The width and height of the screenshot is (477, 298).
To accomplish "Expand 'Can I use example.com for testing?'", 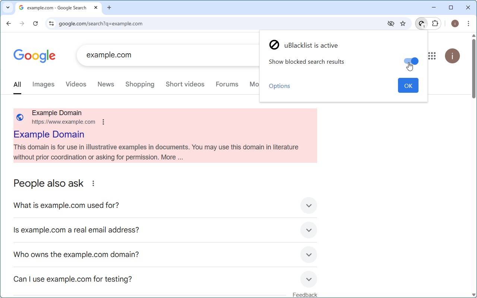I will tap(165, 279).
